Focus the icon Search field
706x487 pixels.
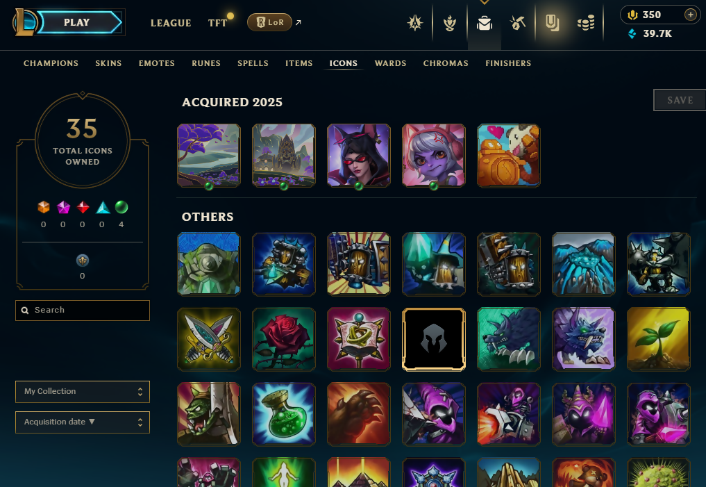[x=83, y=311]
